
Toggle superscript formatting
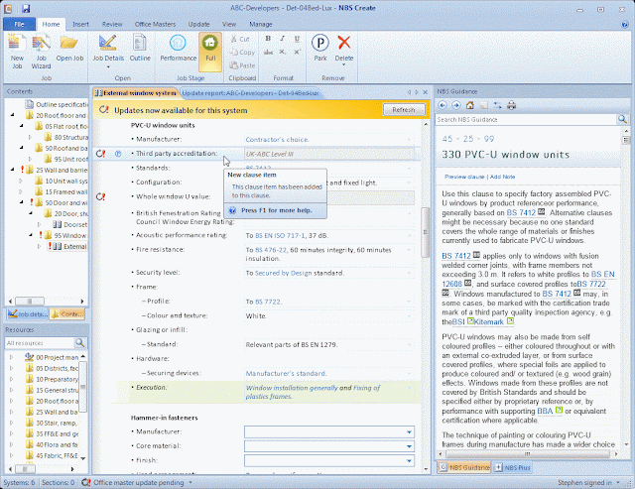click(x=297, y=53)
